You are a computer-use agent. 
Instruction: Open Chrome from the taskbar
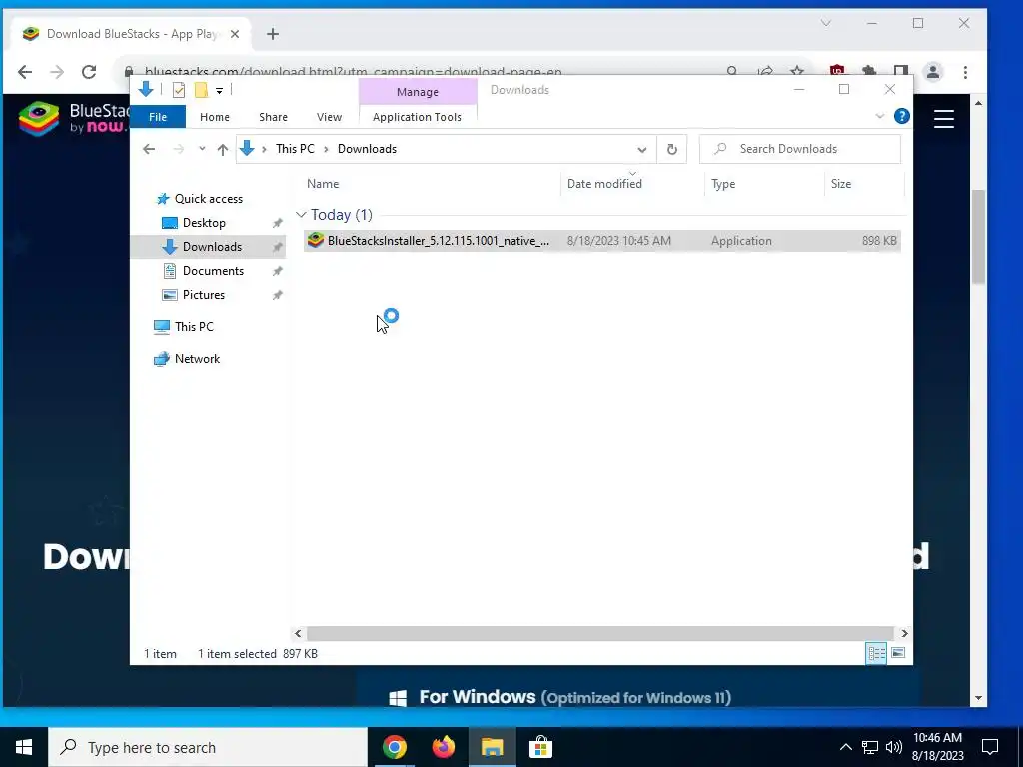coord(394,747)
